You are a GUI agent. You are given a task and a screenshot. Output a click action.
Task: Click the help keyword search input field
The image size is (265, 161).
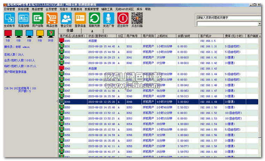(x=229, y=17)
